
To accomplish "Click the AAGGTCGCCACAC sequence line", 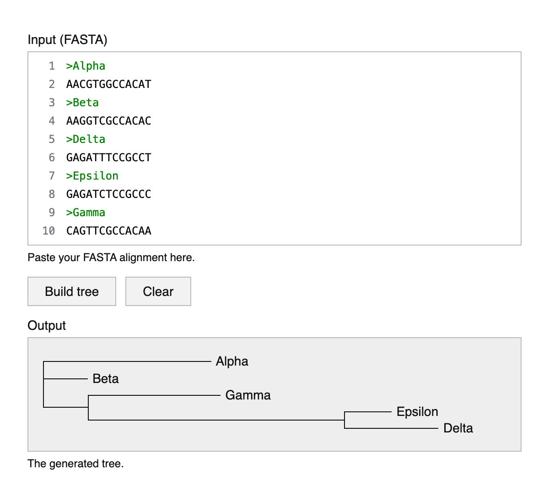I will [x=108, y=121].
